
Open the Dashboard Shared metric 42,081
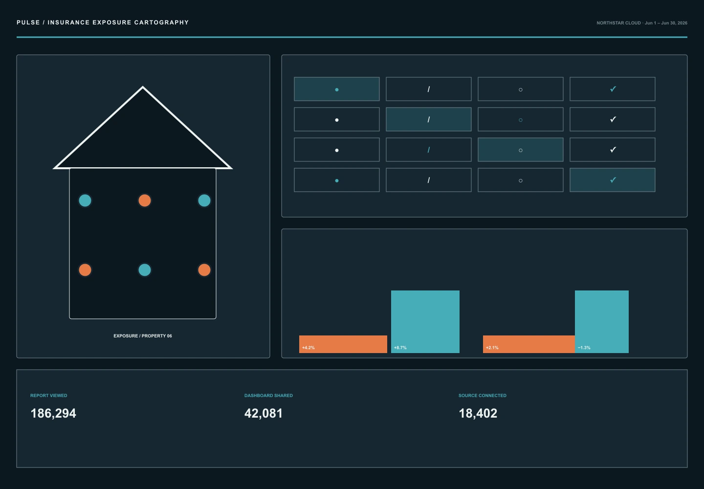(264, 413)
